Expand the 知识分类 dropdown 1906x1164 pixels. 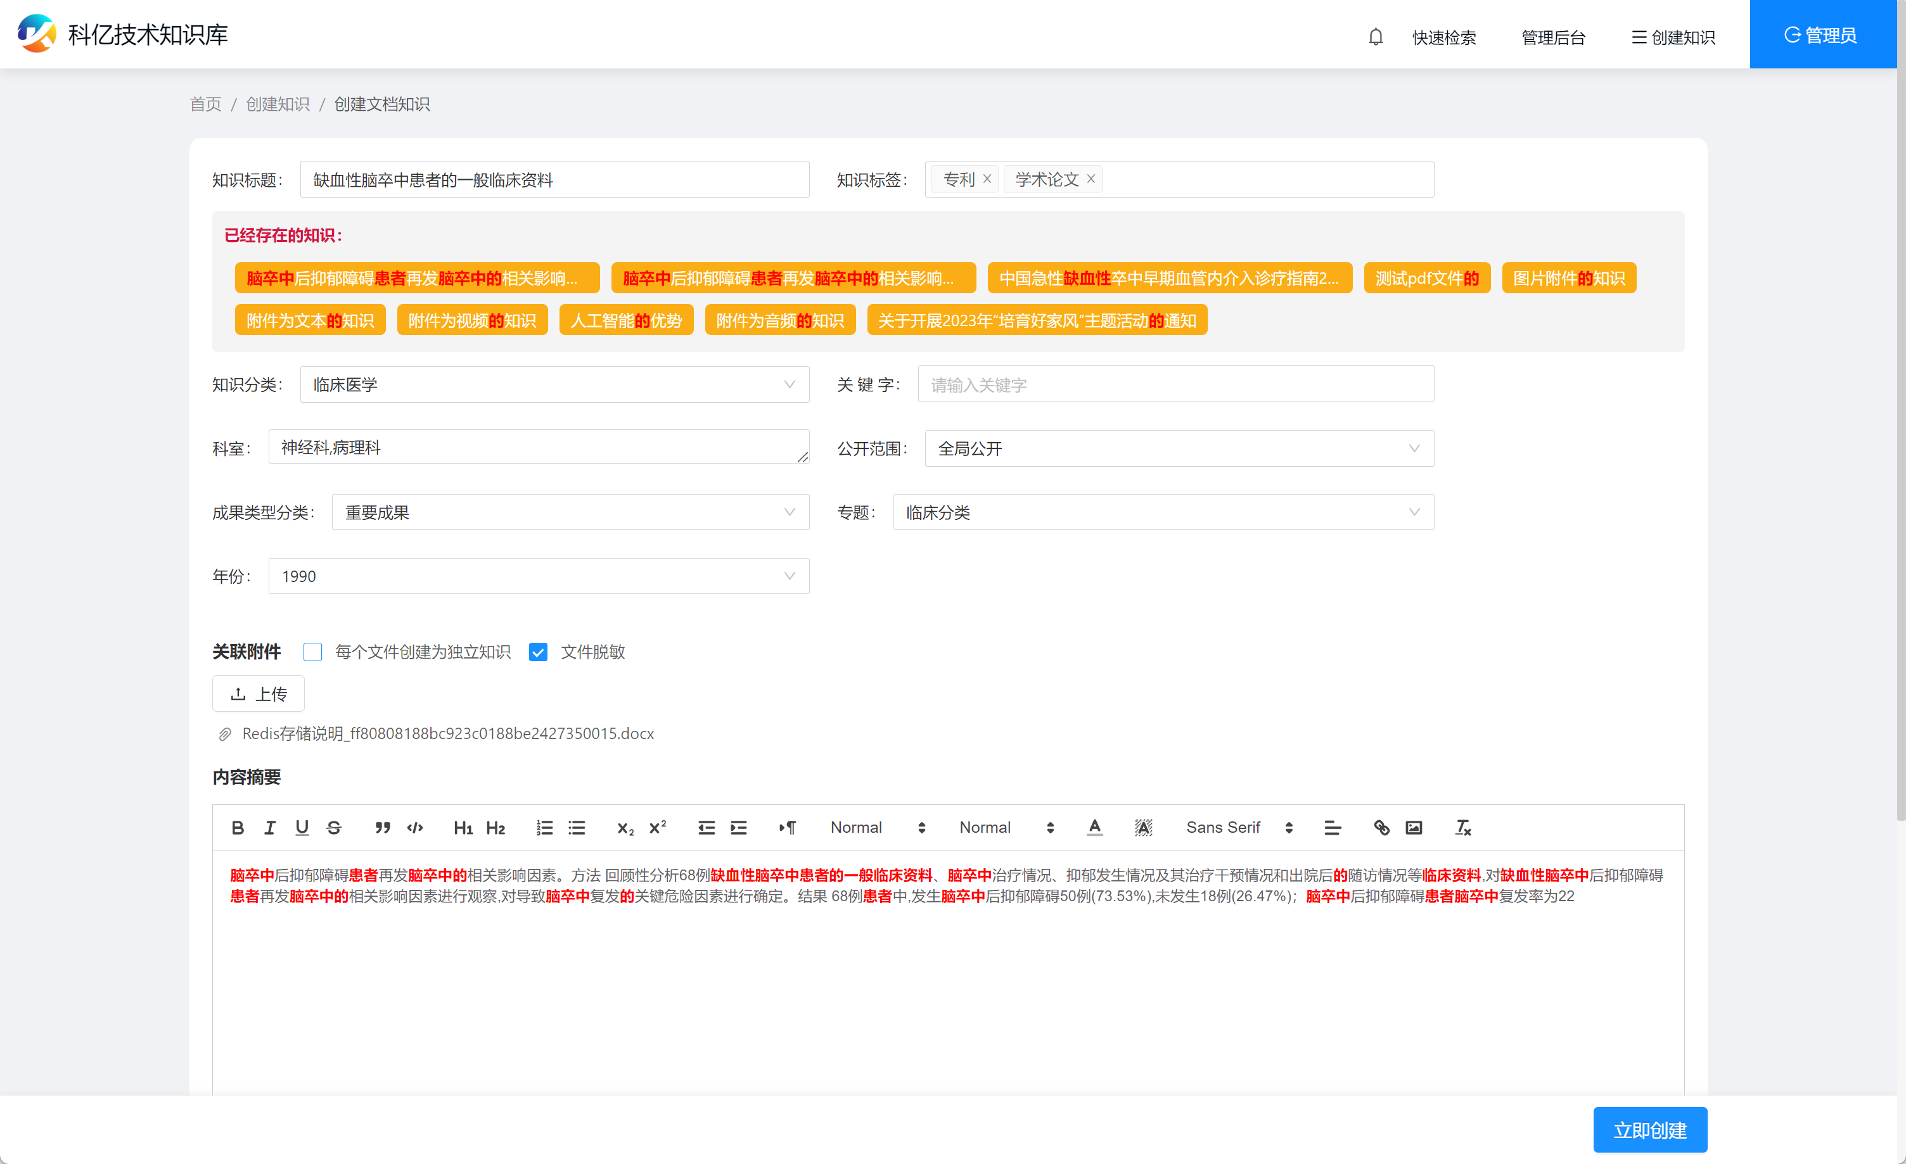(554, 385)
